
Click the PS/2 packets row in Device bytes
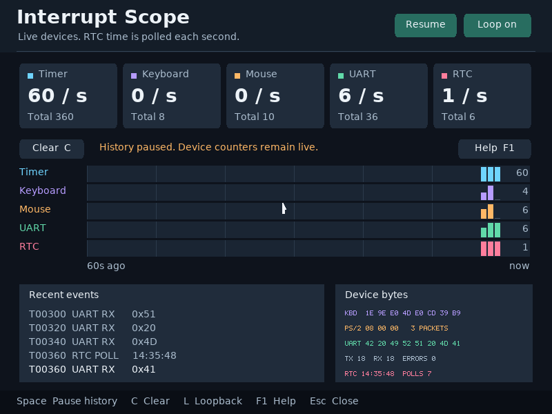pyautogui.click(x=396, y=328)
